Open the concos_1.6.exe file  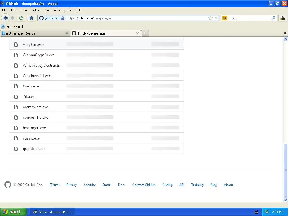35,117
